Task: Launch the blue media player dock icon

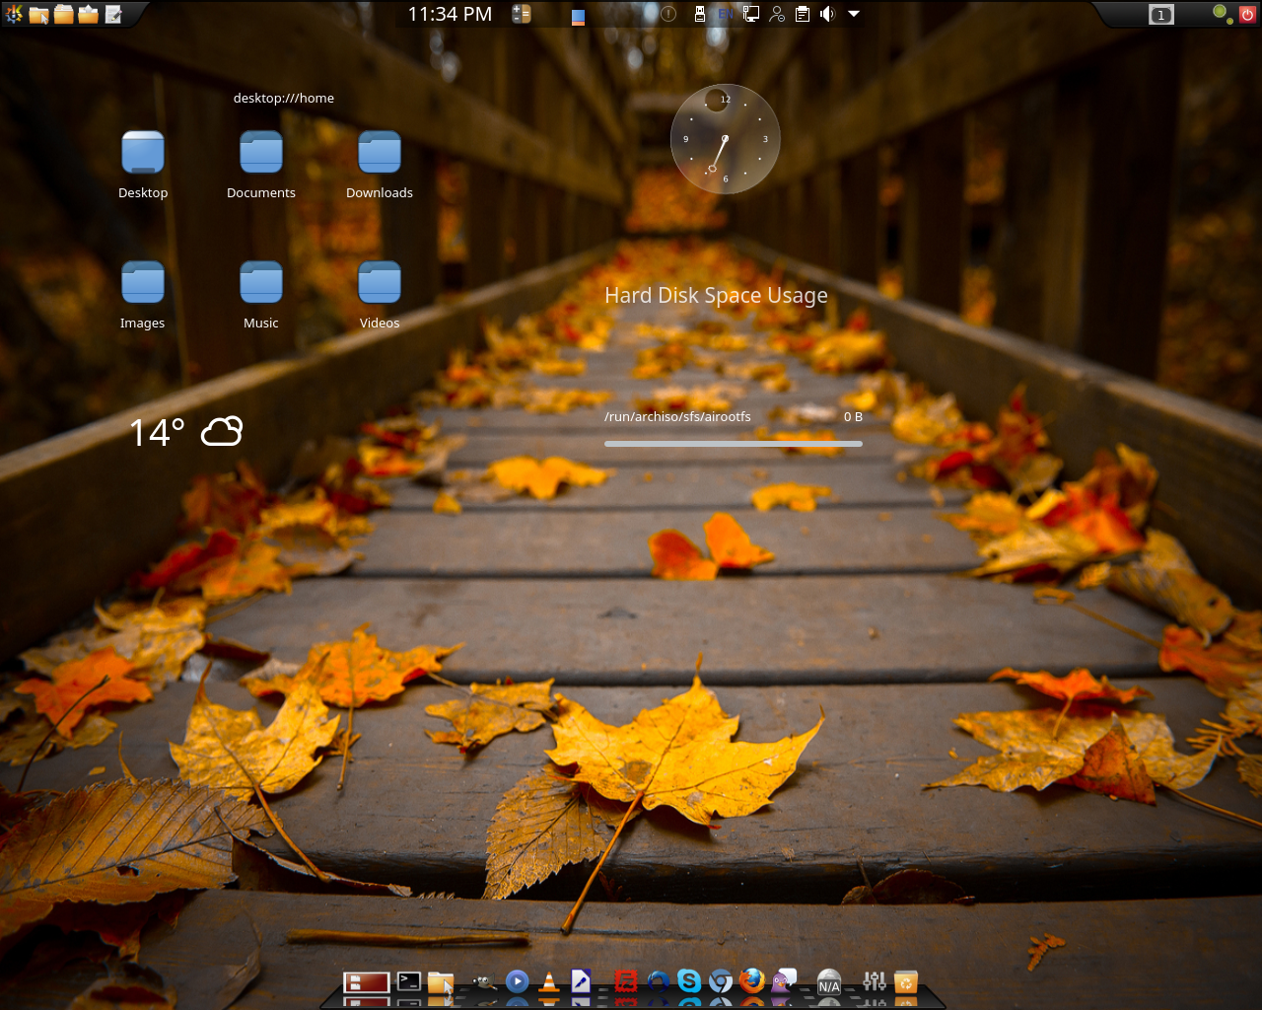Action: point(517,981)
